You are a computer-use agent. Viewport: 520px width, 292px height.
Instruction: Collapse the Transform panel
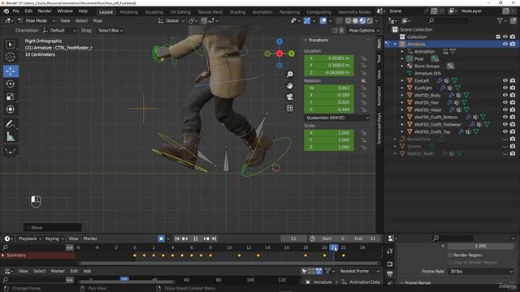[305, 40]
